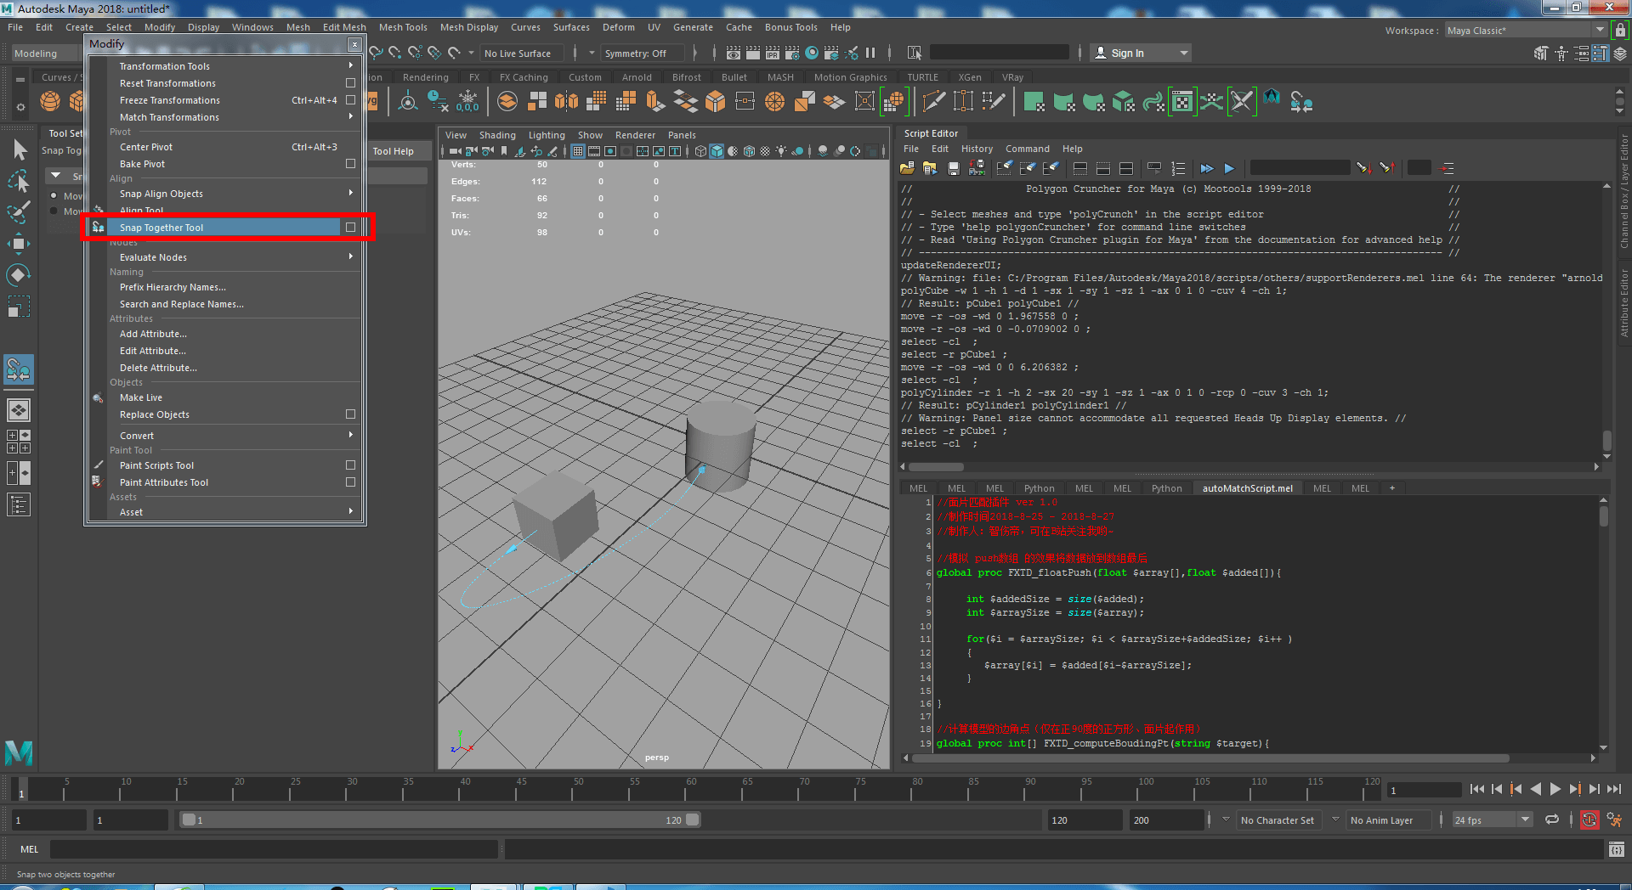Toggle line numbers icon in Script Editor
The height and width of the screenshot is (890, 1632).
coord(1178,169)
